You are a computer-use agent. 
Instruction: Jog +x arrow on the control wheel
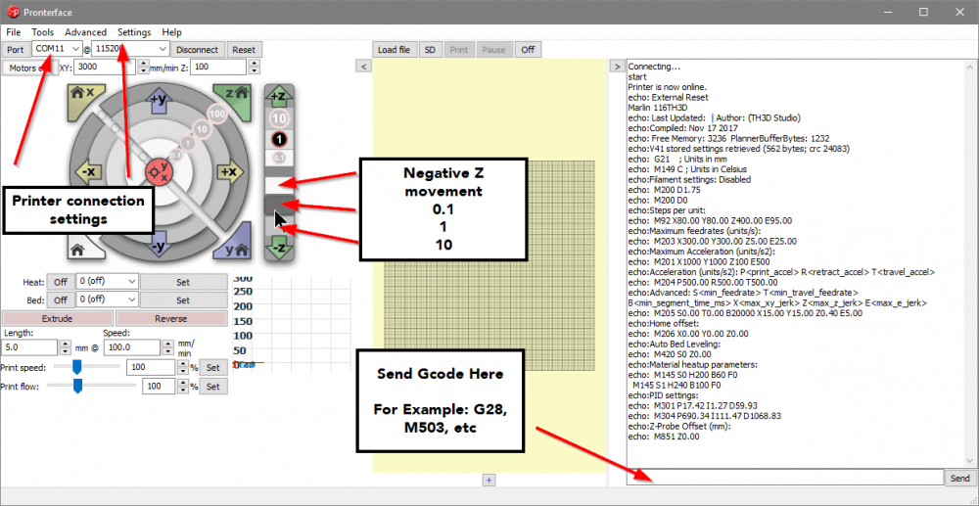[x=230, y=171]
